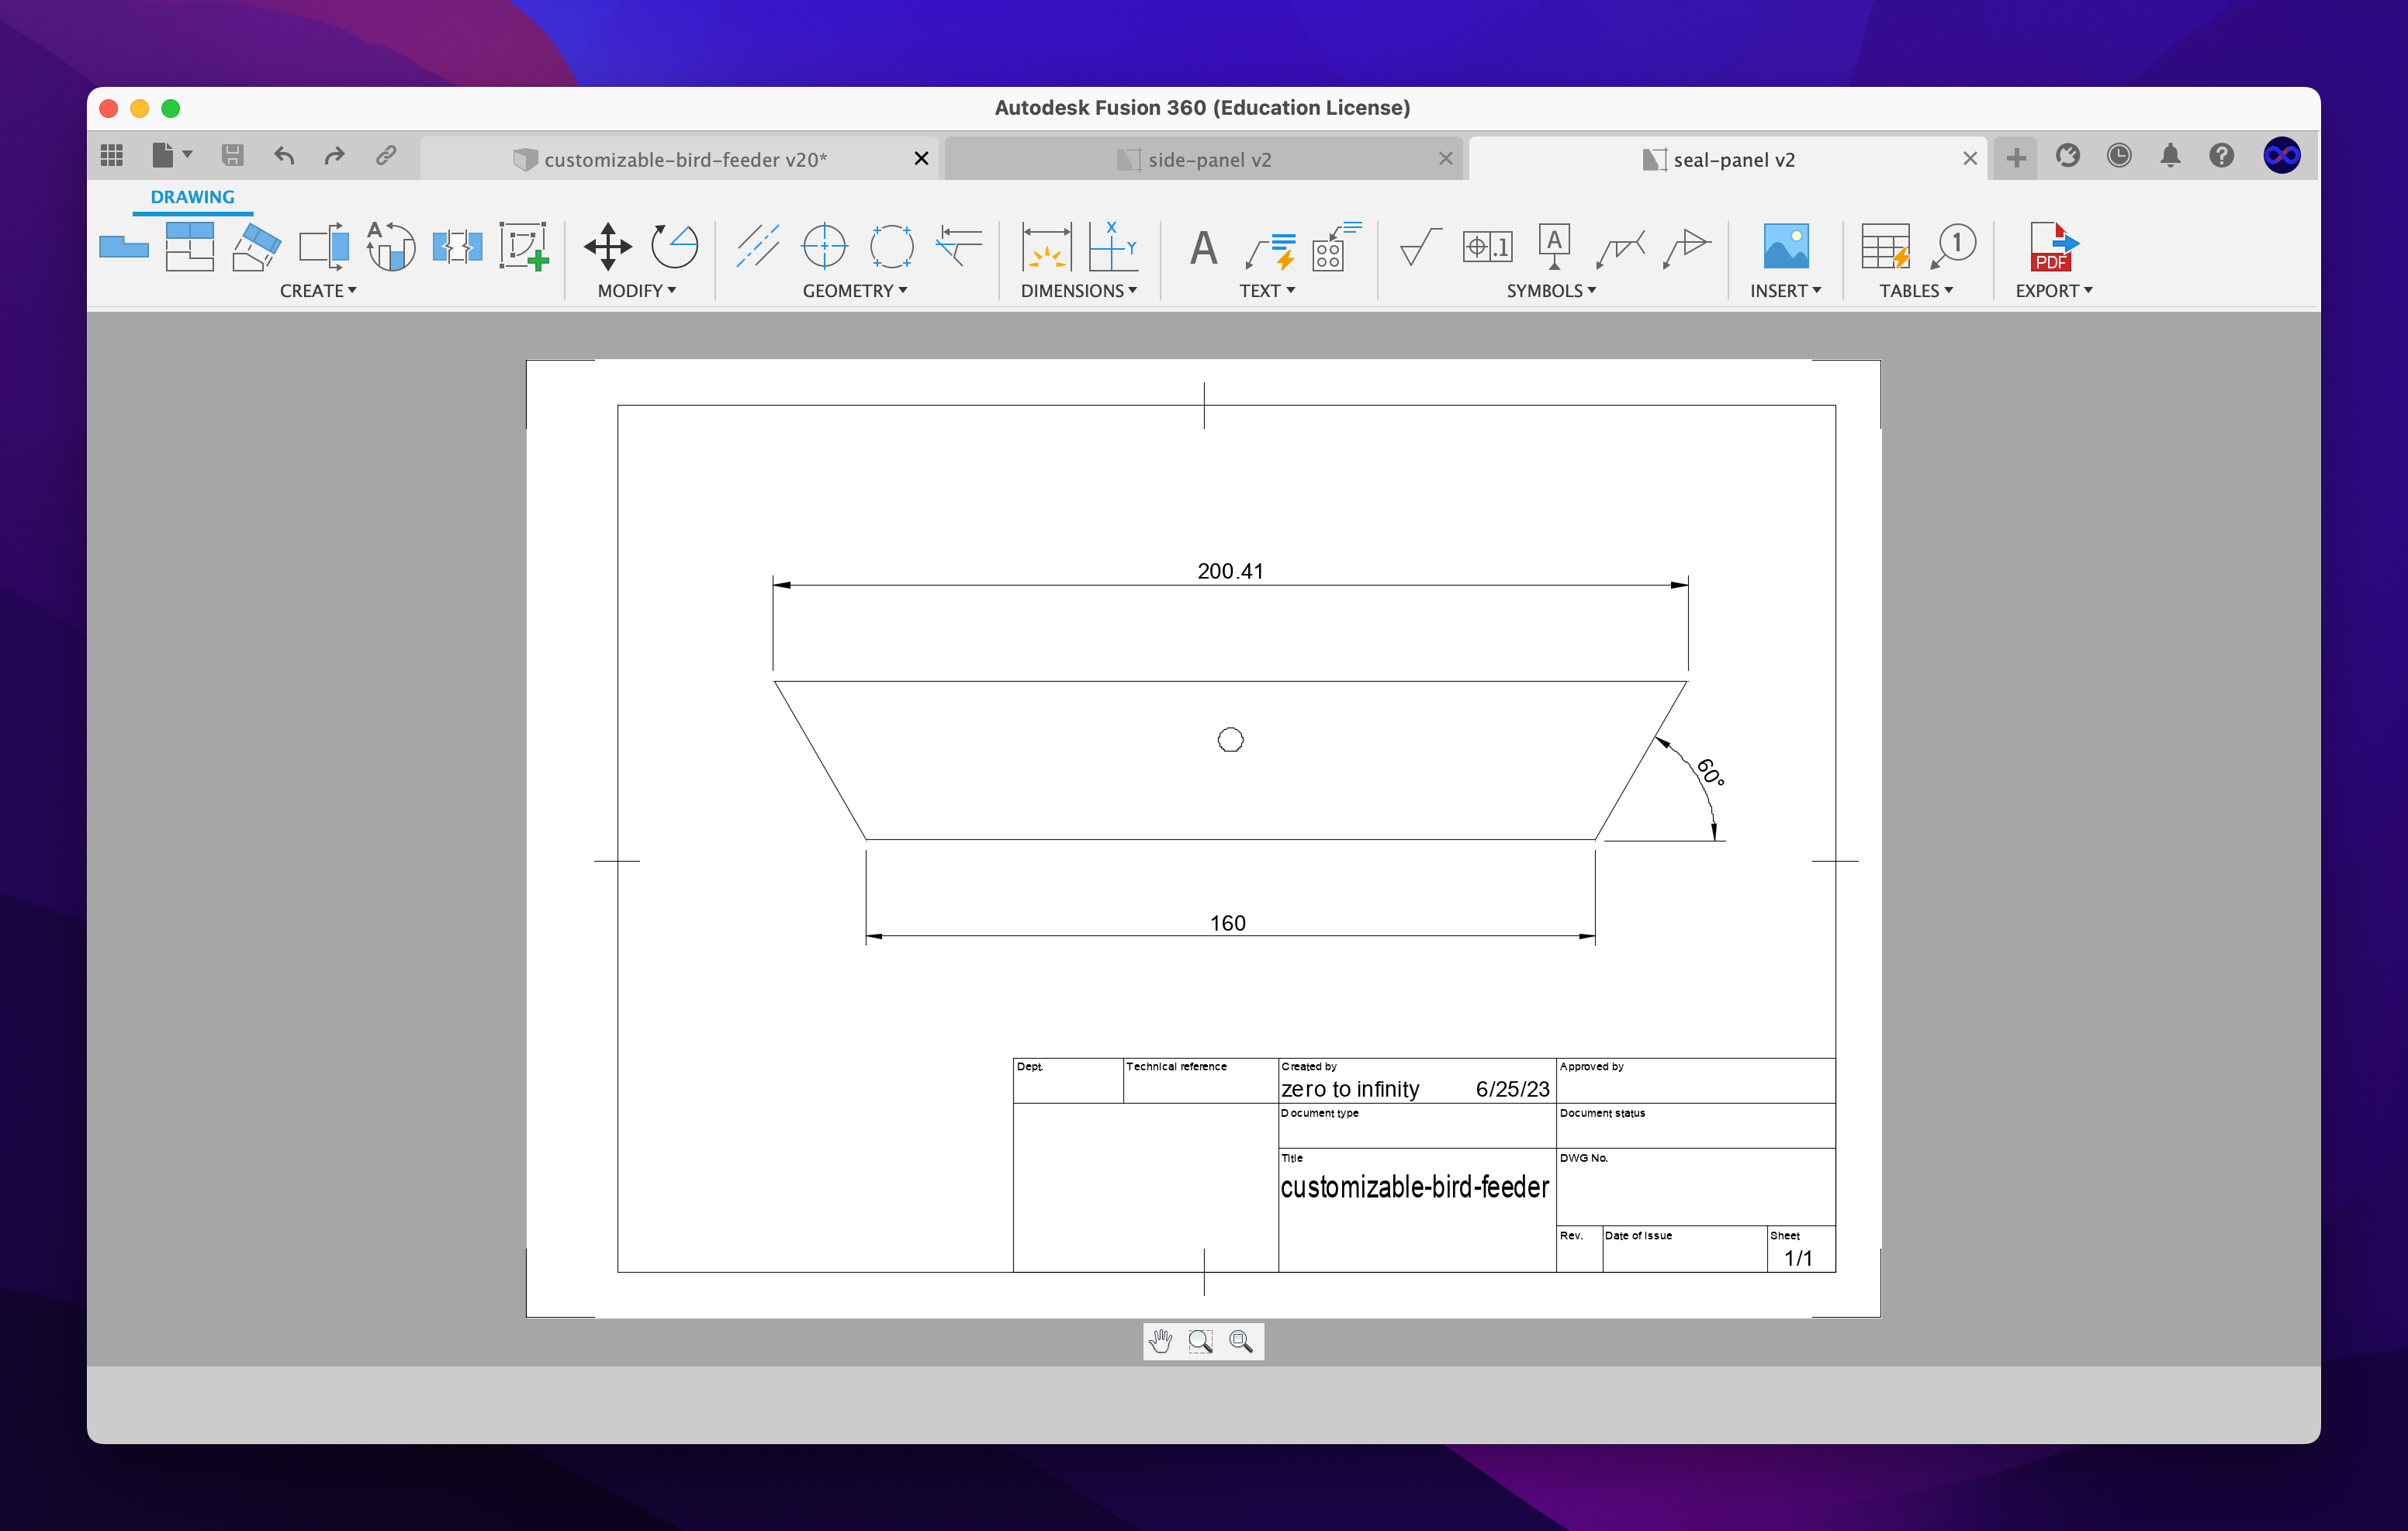Screen dimensions: 2408x1531
Task: Select the Center Mark tool
Action: 824,246
